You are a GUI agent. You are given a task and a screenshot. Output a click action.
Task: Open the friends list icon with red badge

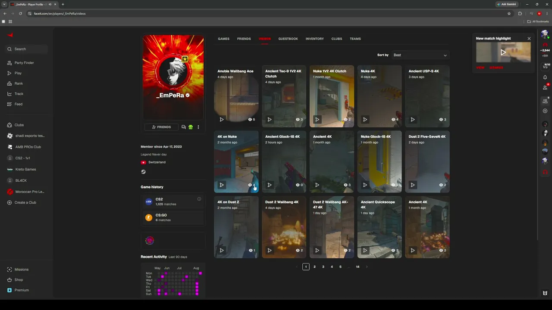545,87
